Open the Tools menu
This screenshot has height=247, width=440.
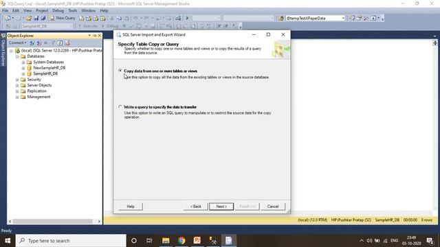click(72, 10)
